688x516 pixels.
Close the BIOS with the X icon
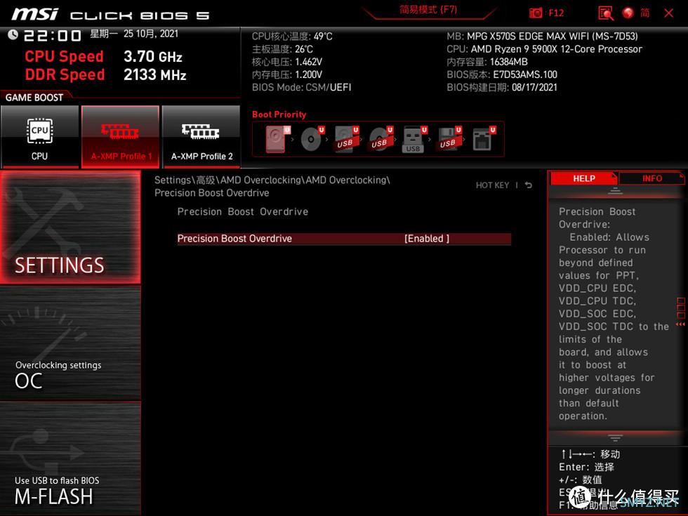(x=668, y=13)
